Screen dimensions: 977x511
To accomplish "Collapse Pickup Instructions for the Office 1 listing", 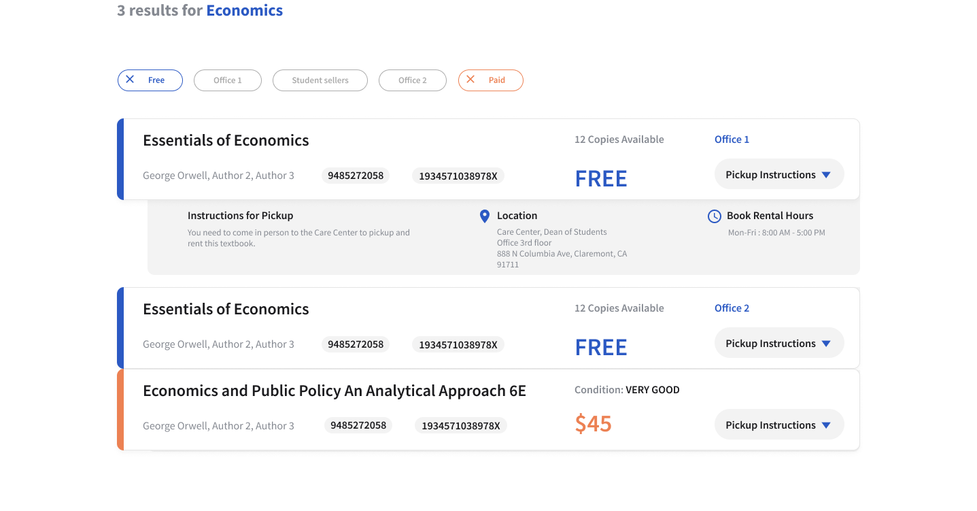I will coord(779,175).
